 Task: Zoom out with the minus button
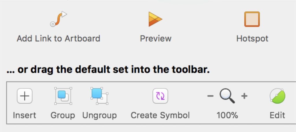(x=210, y=96)
